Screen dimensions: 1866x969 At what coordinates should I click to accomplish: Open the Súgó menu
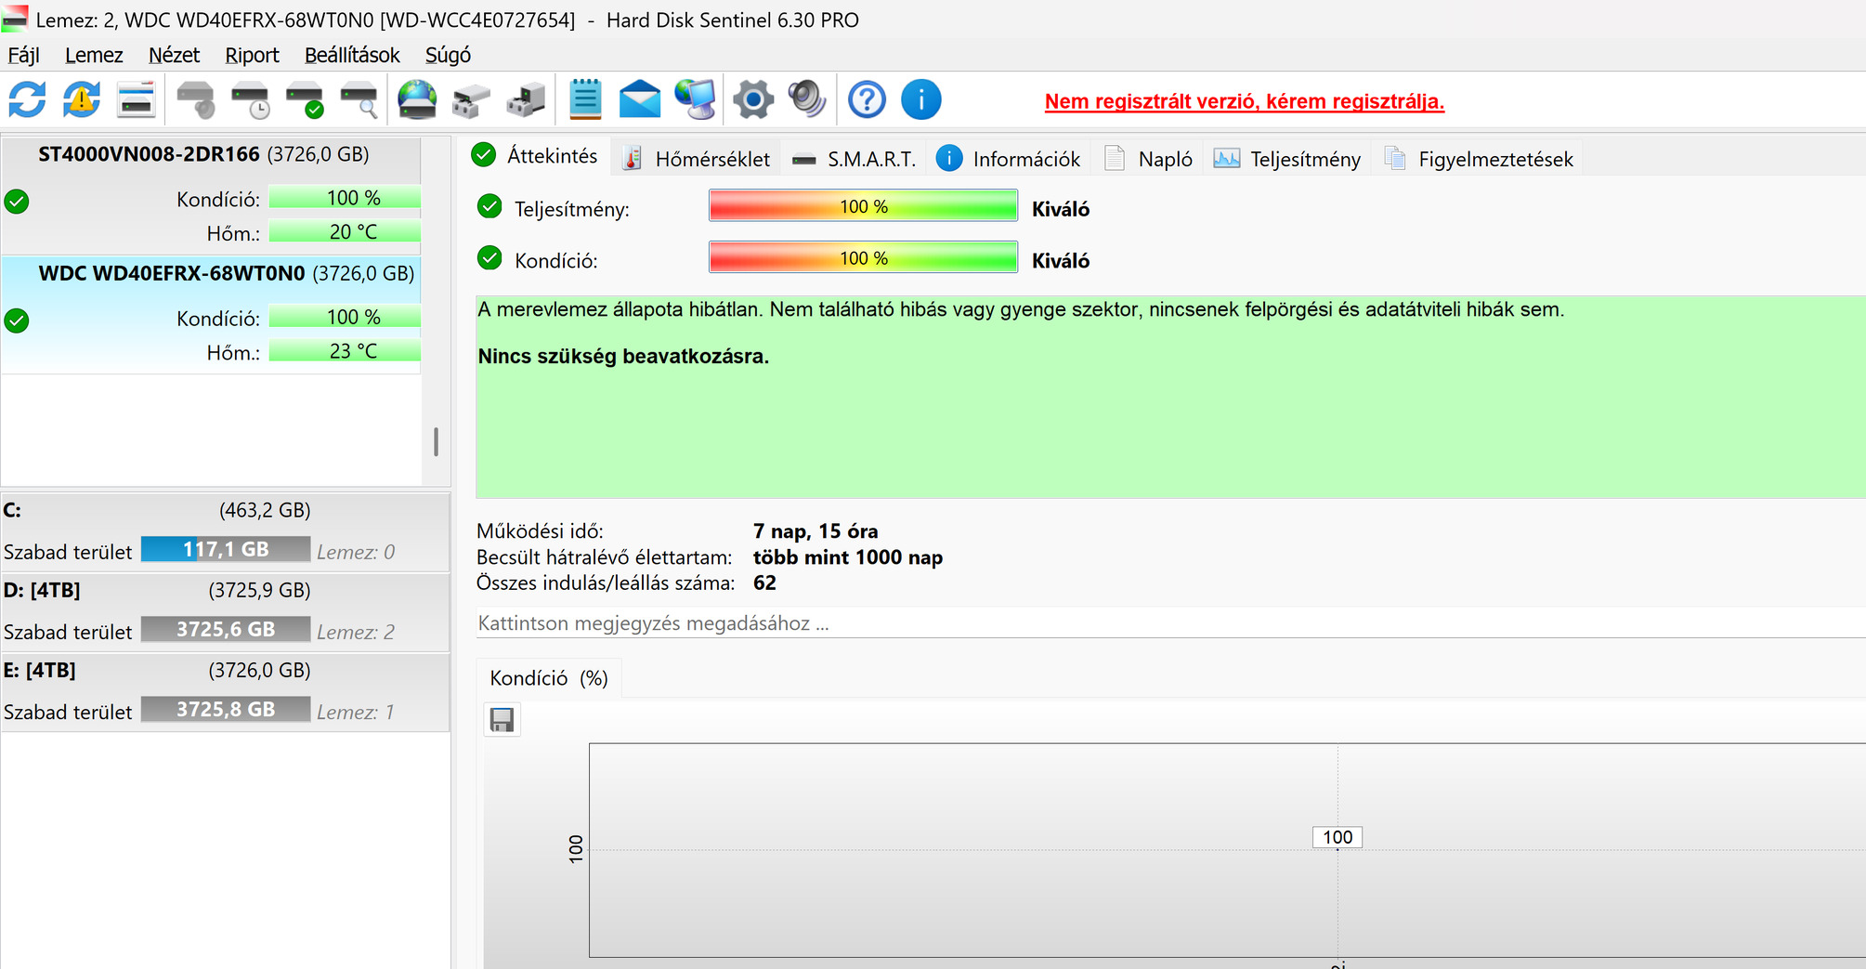point(448,55)
